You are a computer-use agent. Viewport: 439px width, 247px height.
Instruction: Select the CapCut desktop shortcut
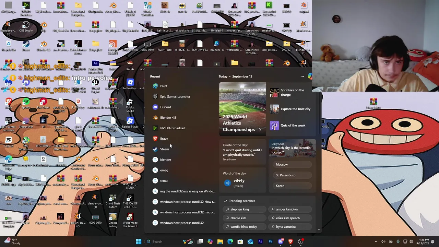(x=9, y=142)
